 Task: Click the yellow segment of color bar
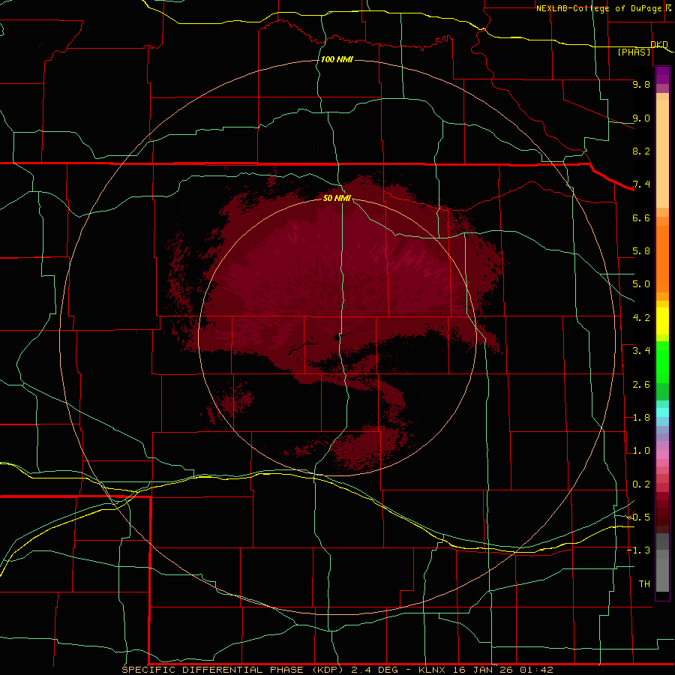tap(662, 321)
